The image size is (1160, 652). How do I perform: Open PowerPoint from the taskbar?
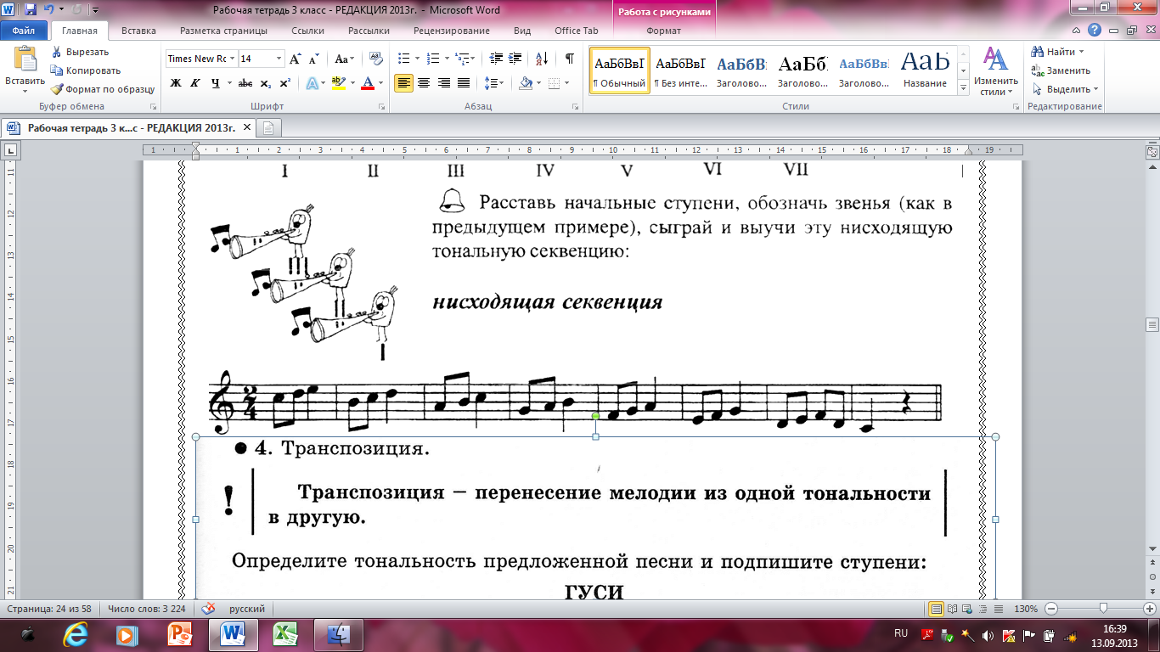tap(180, 634)
